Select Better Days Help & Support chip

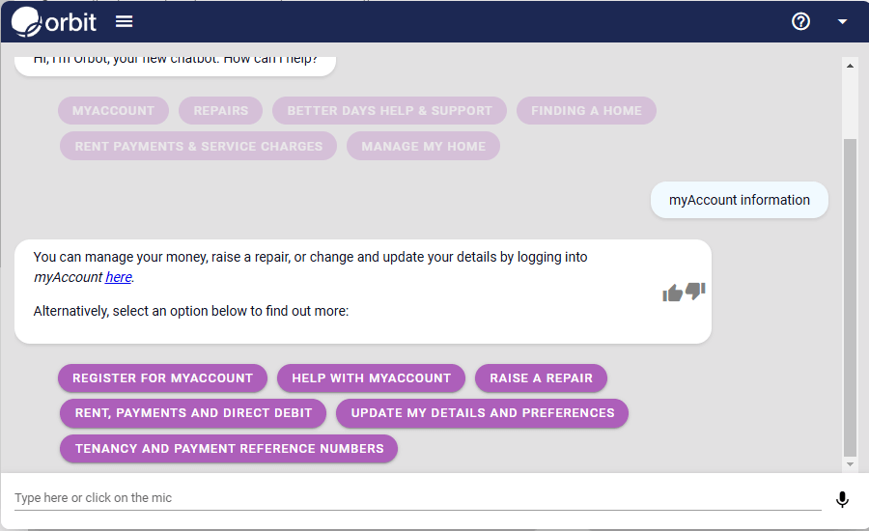coord(389,110)
